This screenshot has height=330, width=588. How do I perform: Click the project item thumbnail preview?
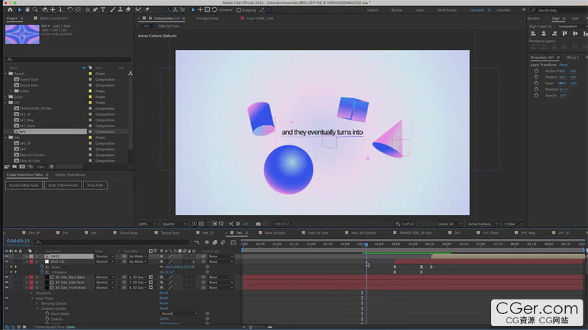point(22,34)
